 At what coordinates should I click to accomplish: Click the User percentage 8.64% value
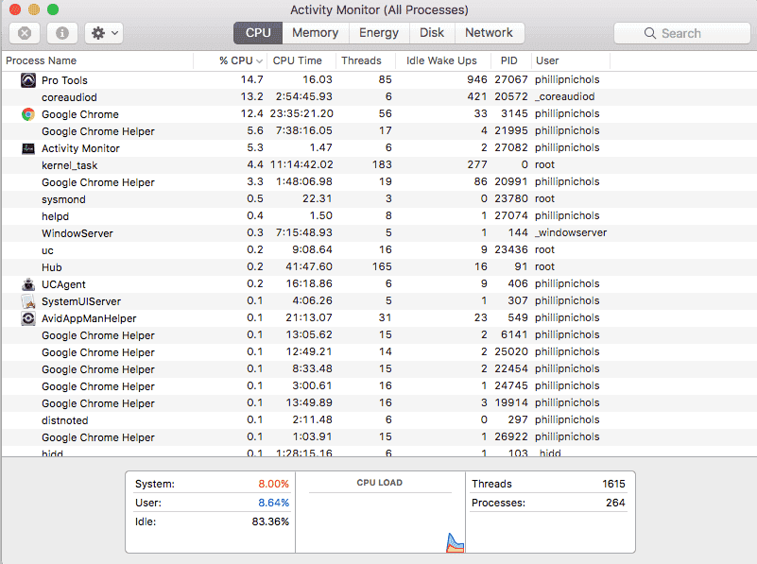pos(273,503)
